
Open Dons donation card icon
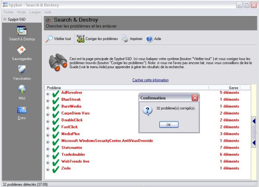(22, 110)
